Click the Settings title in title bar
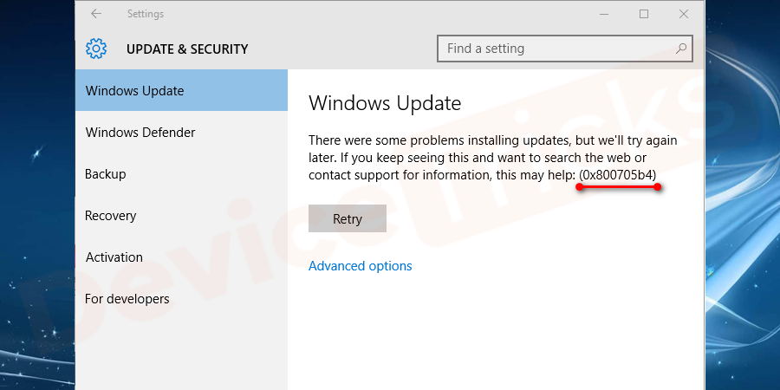The height and width of the screenshot is (390, 780). point(146,14)
